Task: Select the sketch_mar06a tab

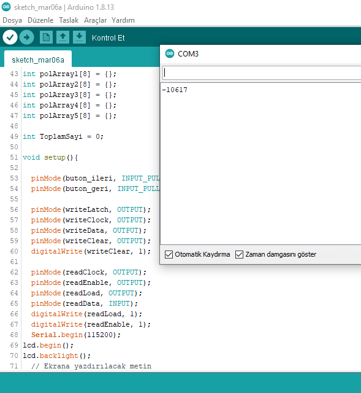Action: [38, 60]
